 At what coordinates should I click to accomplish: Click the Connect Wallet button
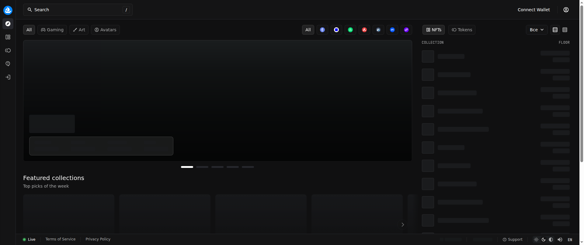(534, 10)
